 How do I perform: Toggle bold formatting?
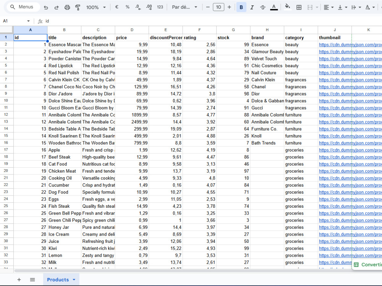[241, 7]
